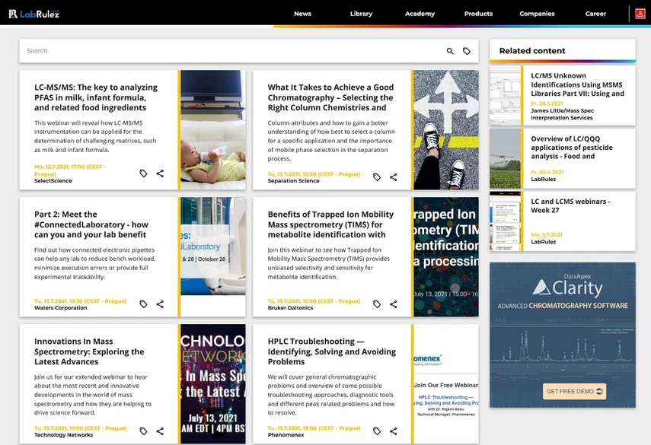
Task: Open the News menu item
Action: coord(302,14)
